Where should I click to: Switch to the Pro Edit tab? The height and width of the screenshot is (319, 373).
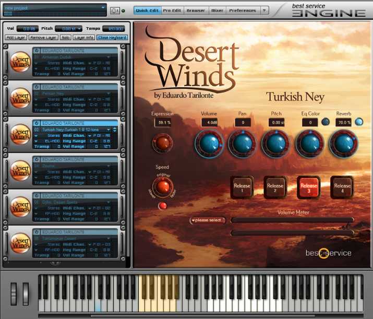click(x=172, y=10)
